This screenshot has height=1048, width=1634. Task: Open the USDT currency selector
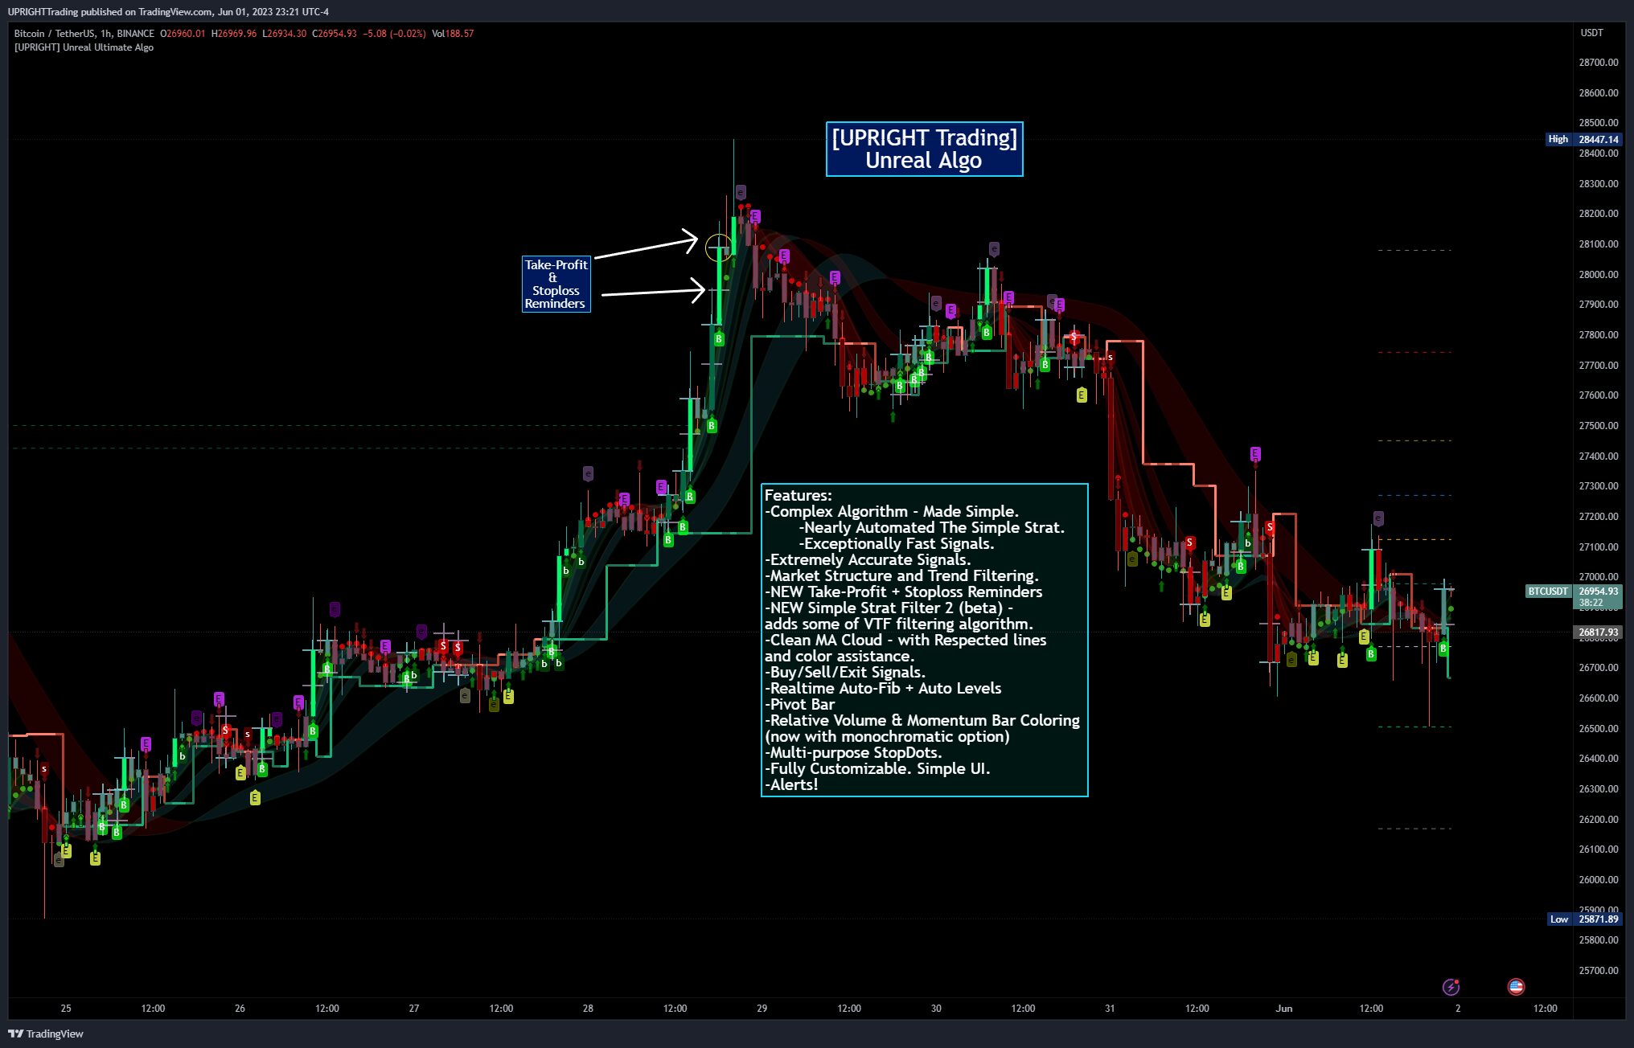(x=1591, y=33)
